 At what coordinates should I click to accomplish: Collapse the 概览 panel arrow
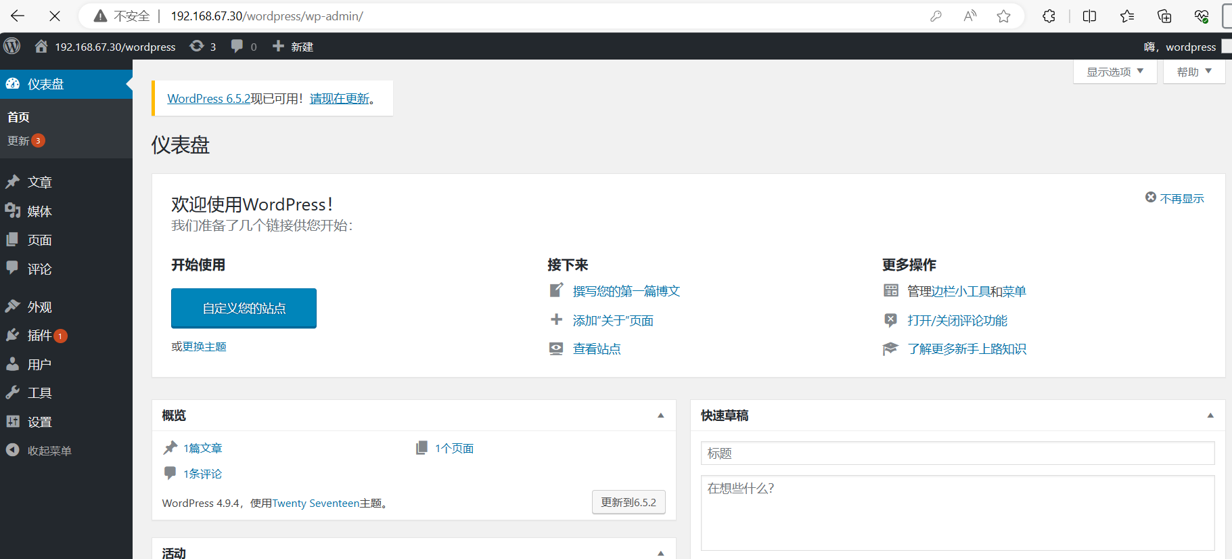(661, 416)
